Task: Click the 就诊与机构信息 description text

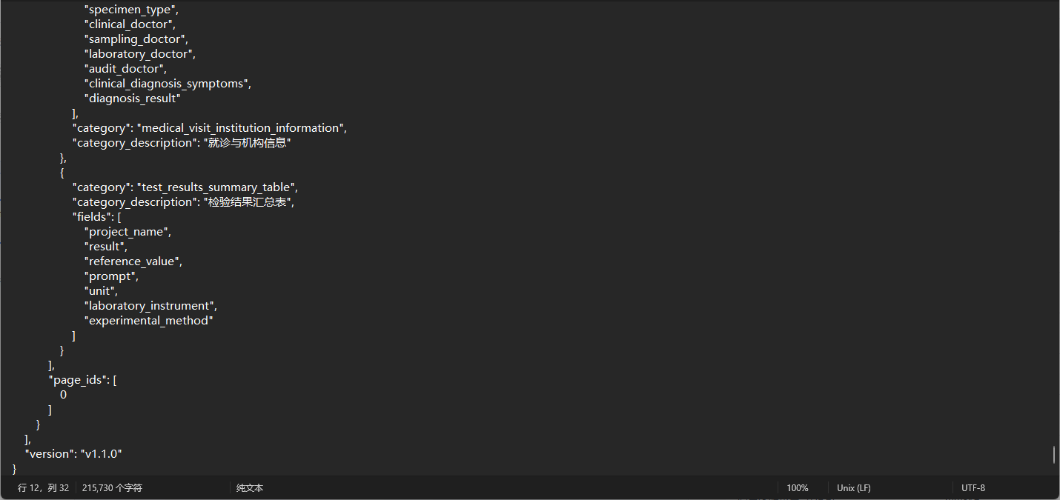Action: (x=248, y=143)
